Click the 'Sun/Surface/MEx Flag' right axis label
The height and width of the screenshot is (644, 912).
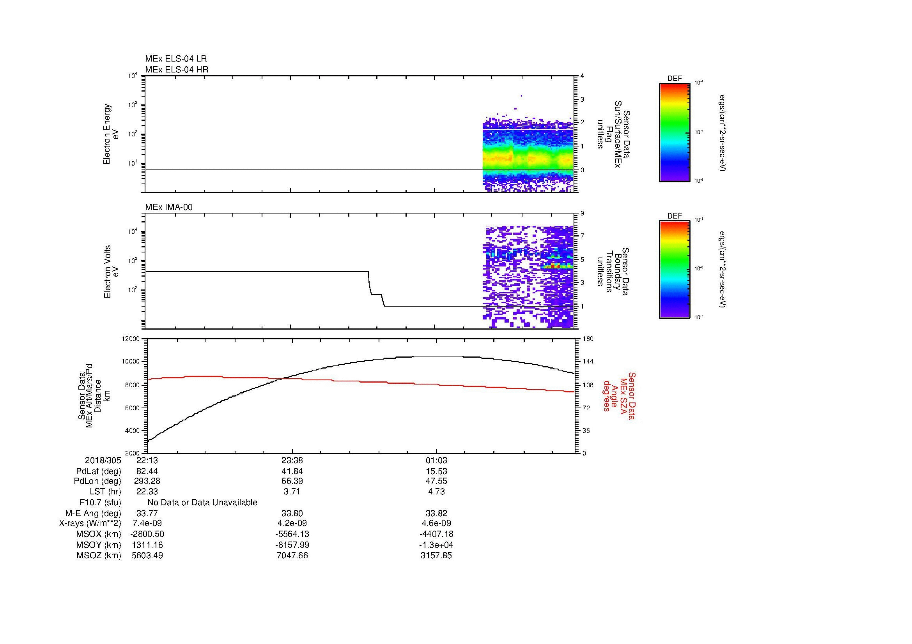(x=614, y=134)
